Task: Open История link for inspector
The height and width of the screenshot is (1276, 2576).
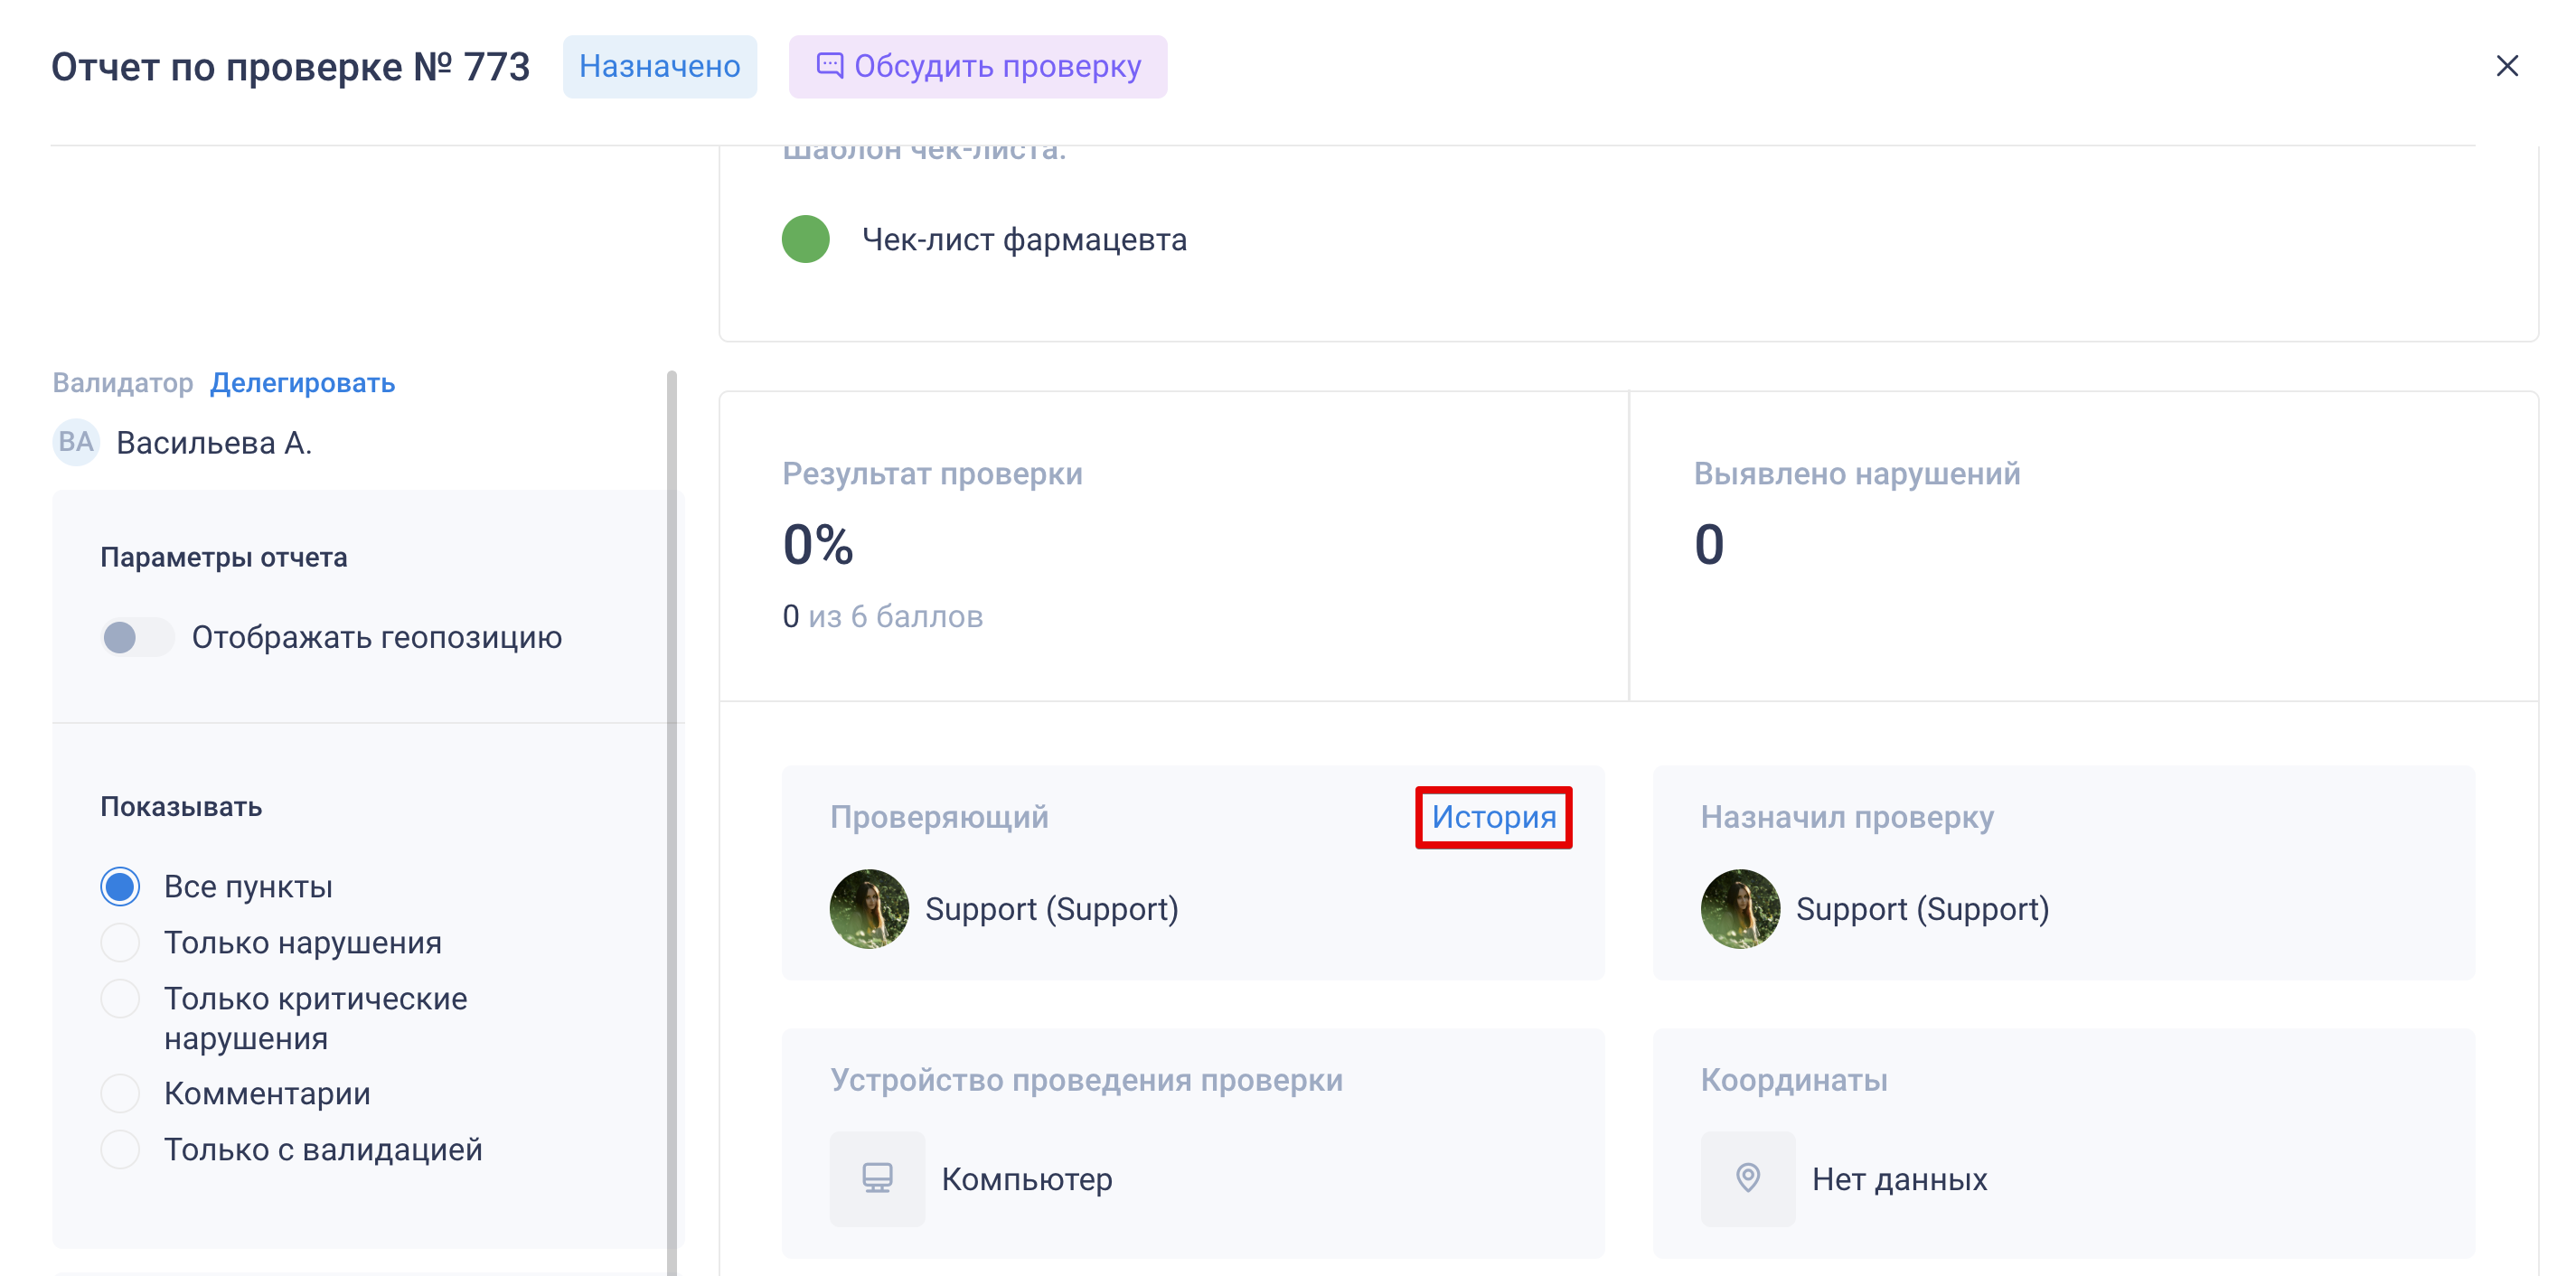Action: pyautogui.click(x=1493, y=817)
